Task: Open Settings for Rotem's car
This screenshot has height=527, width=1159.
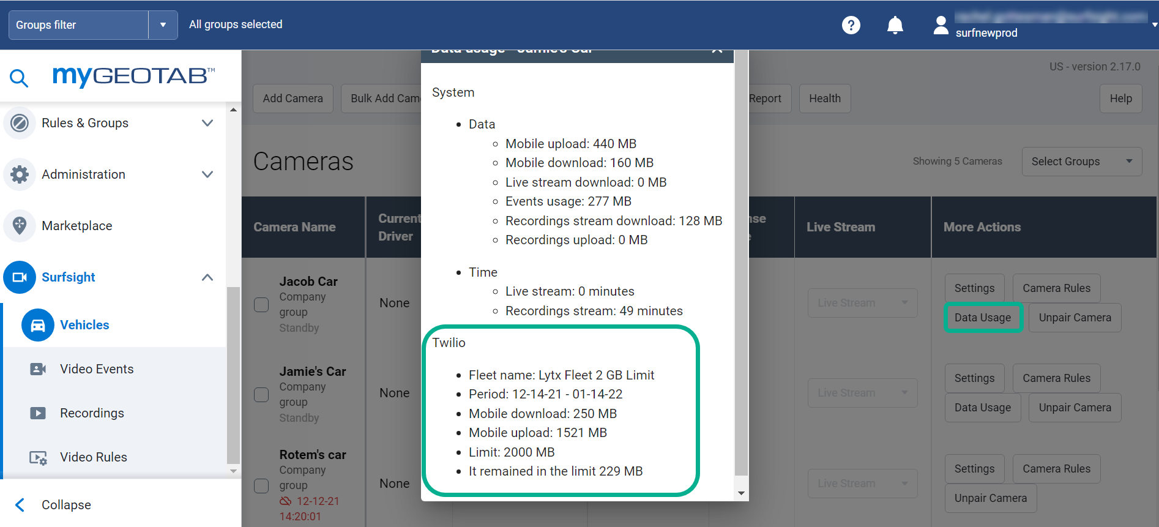Action: coord(975,469)
